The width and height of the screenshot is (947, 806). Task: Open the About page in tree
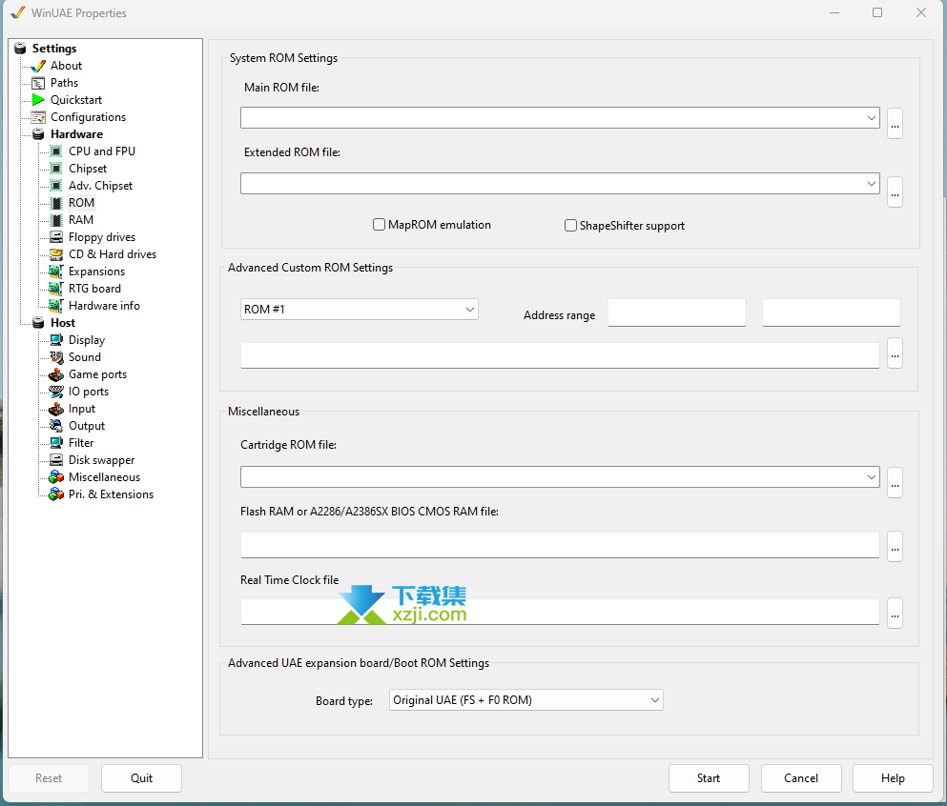pos(66,66)
